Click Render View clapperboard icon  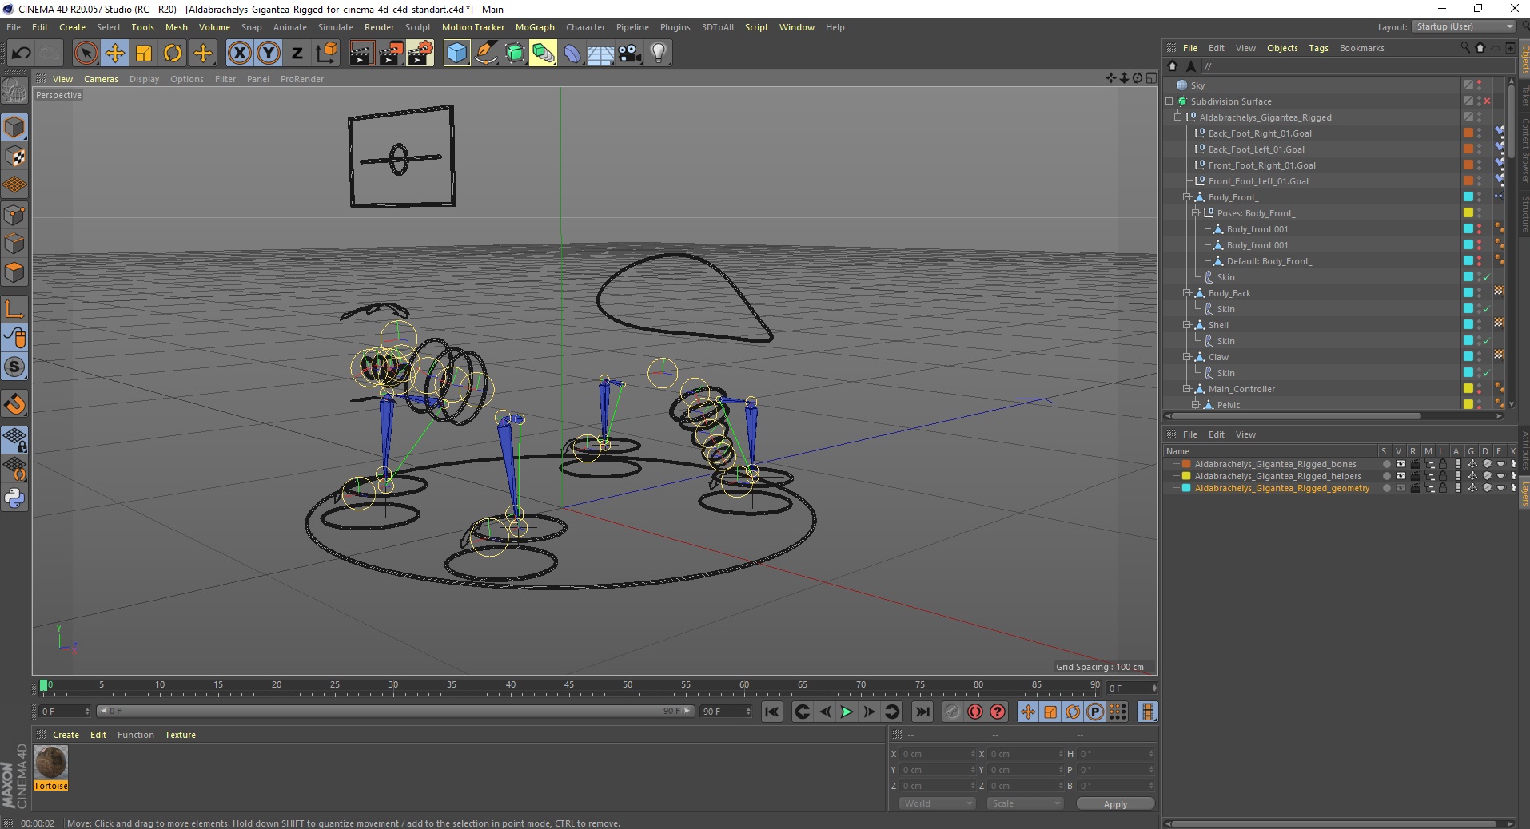[361, 54]
